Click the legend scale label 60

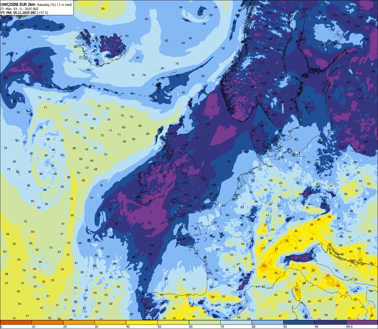coord(191,327)
